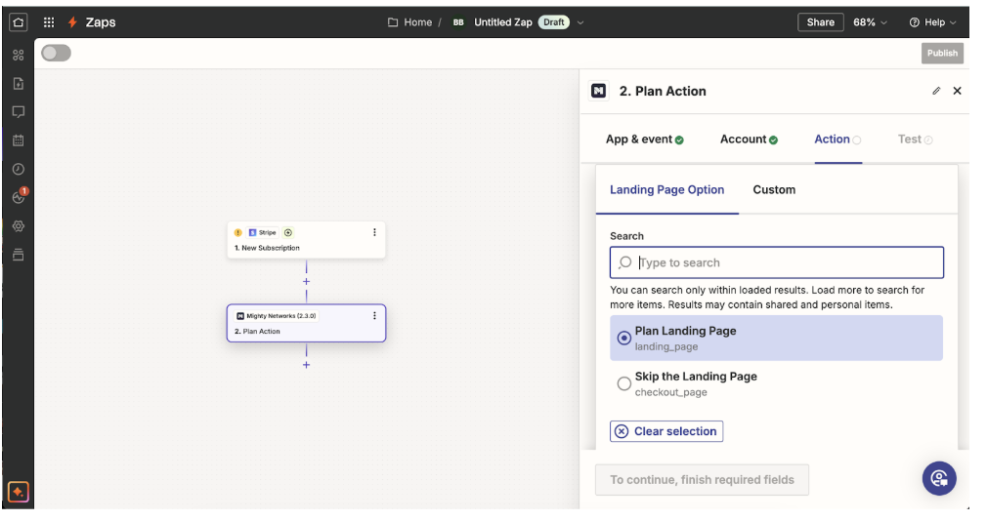Viewport: 987px width, 521px height.
Task: Click the Share button
Action: (820, 21)
